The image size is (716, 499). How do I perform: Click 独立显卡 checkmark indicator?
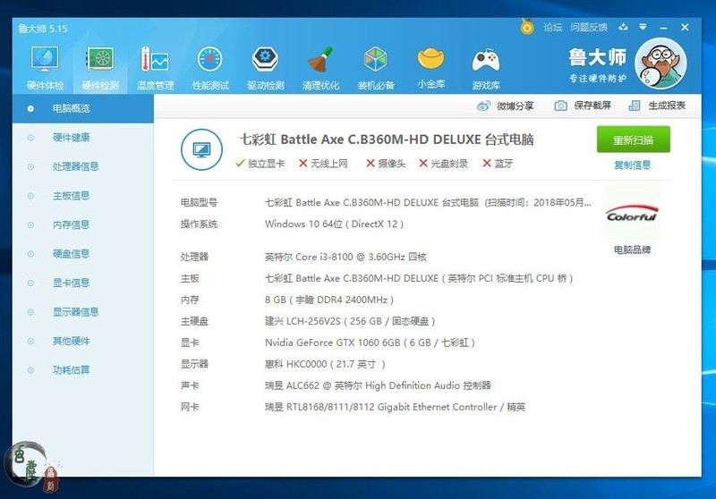click(260, 164)
